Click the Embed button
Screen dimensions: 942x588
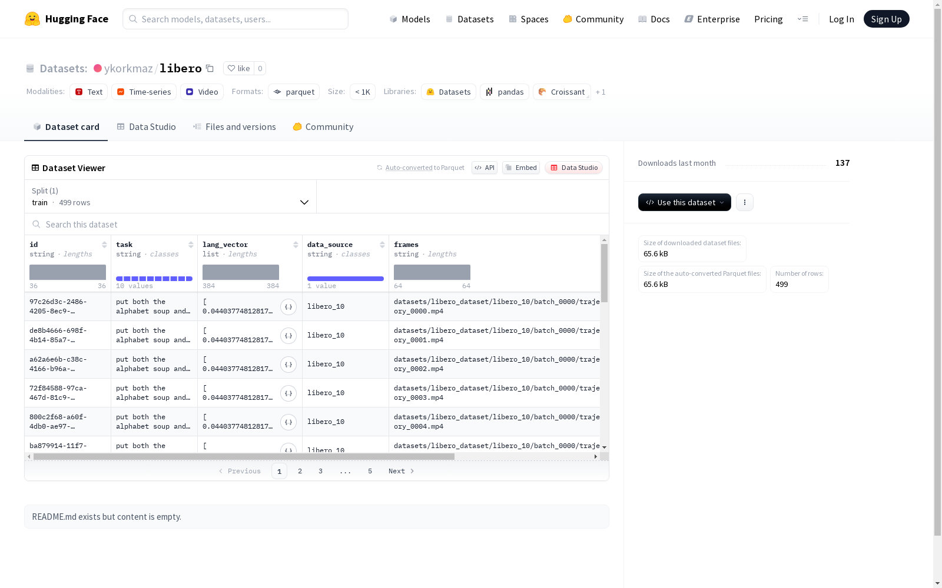[521, 168]
